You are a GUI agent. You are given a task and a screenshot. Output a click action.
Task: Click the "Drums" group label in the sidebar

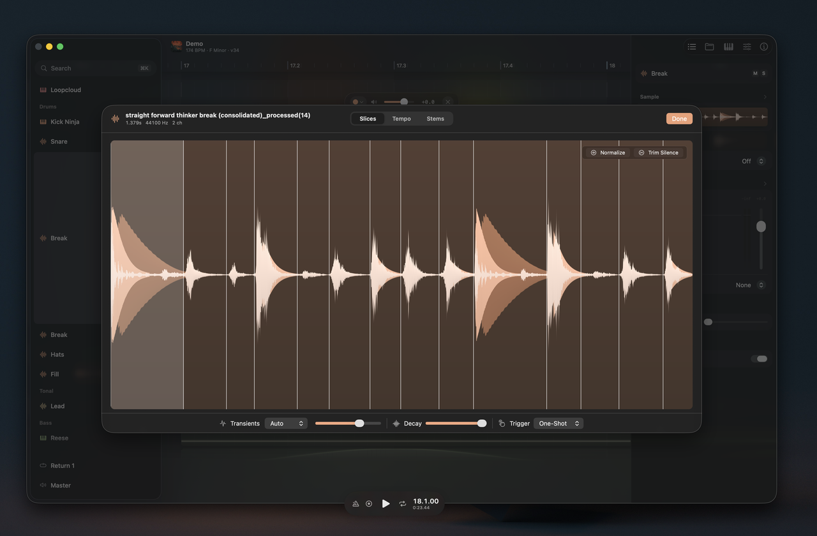[48, 107]
